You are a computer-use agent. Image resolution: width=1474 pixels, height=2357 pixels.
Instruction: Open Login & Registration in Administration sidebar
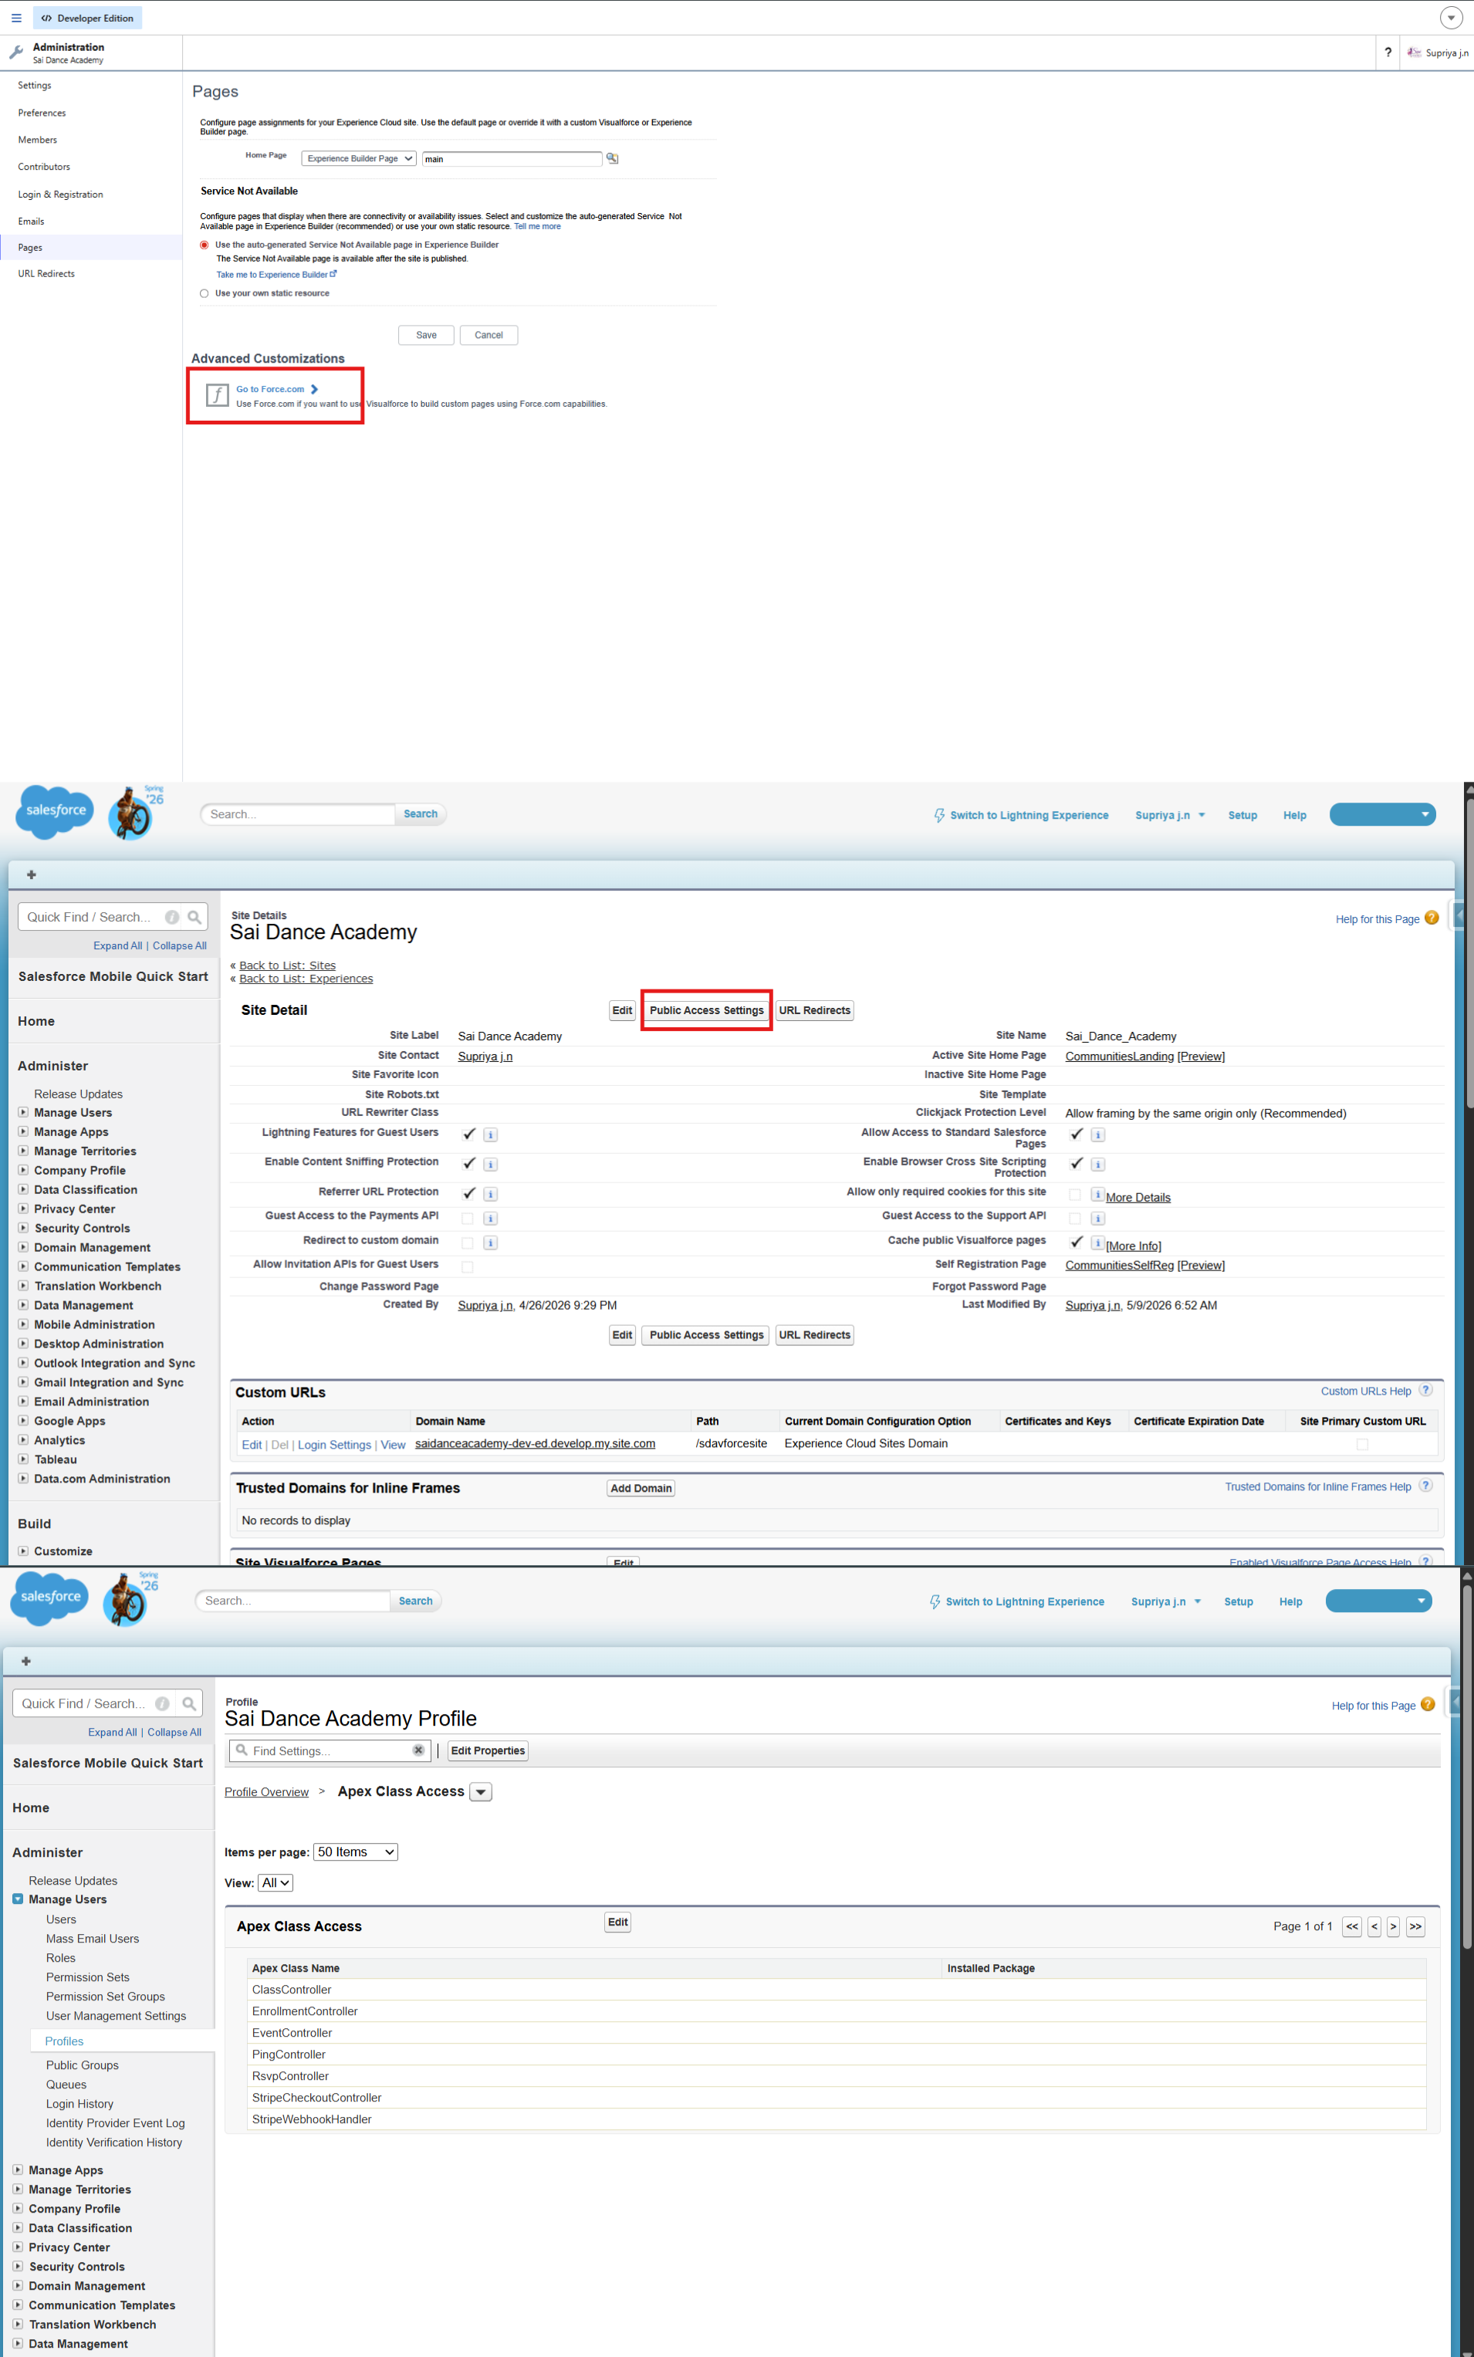tap(60, 194)
